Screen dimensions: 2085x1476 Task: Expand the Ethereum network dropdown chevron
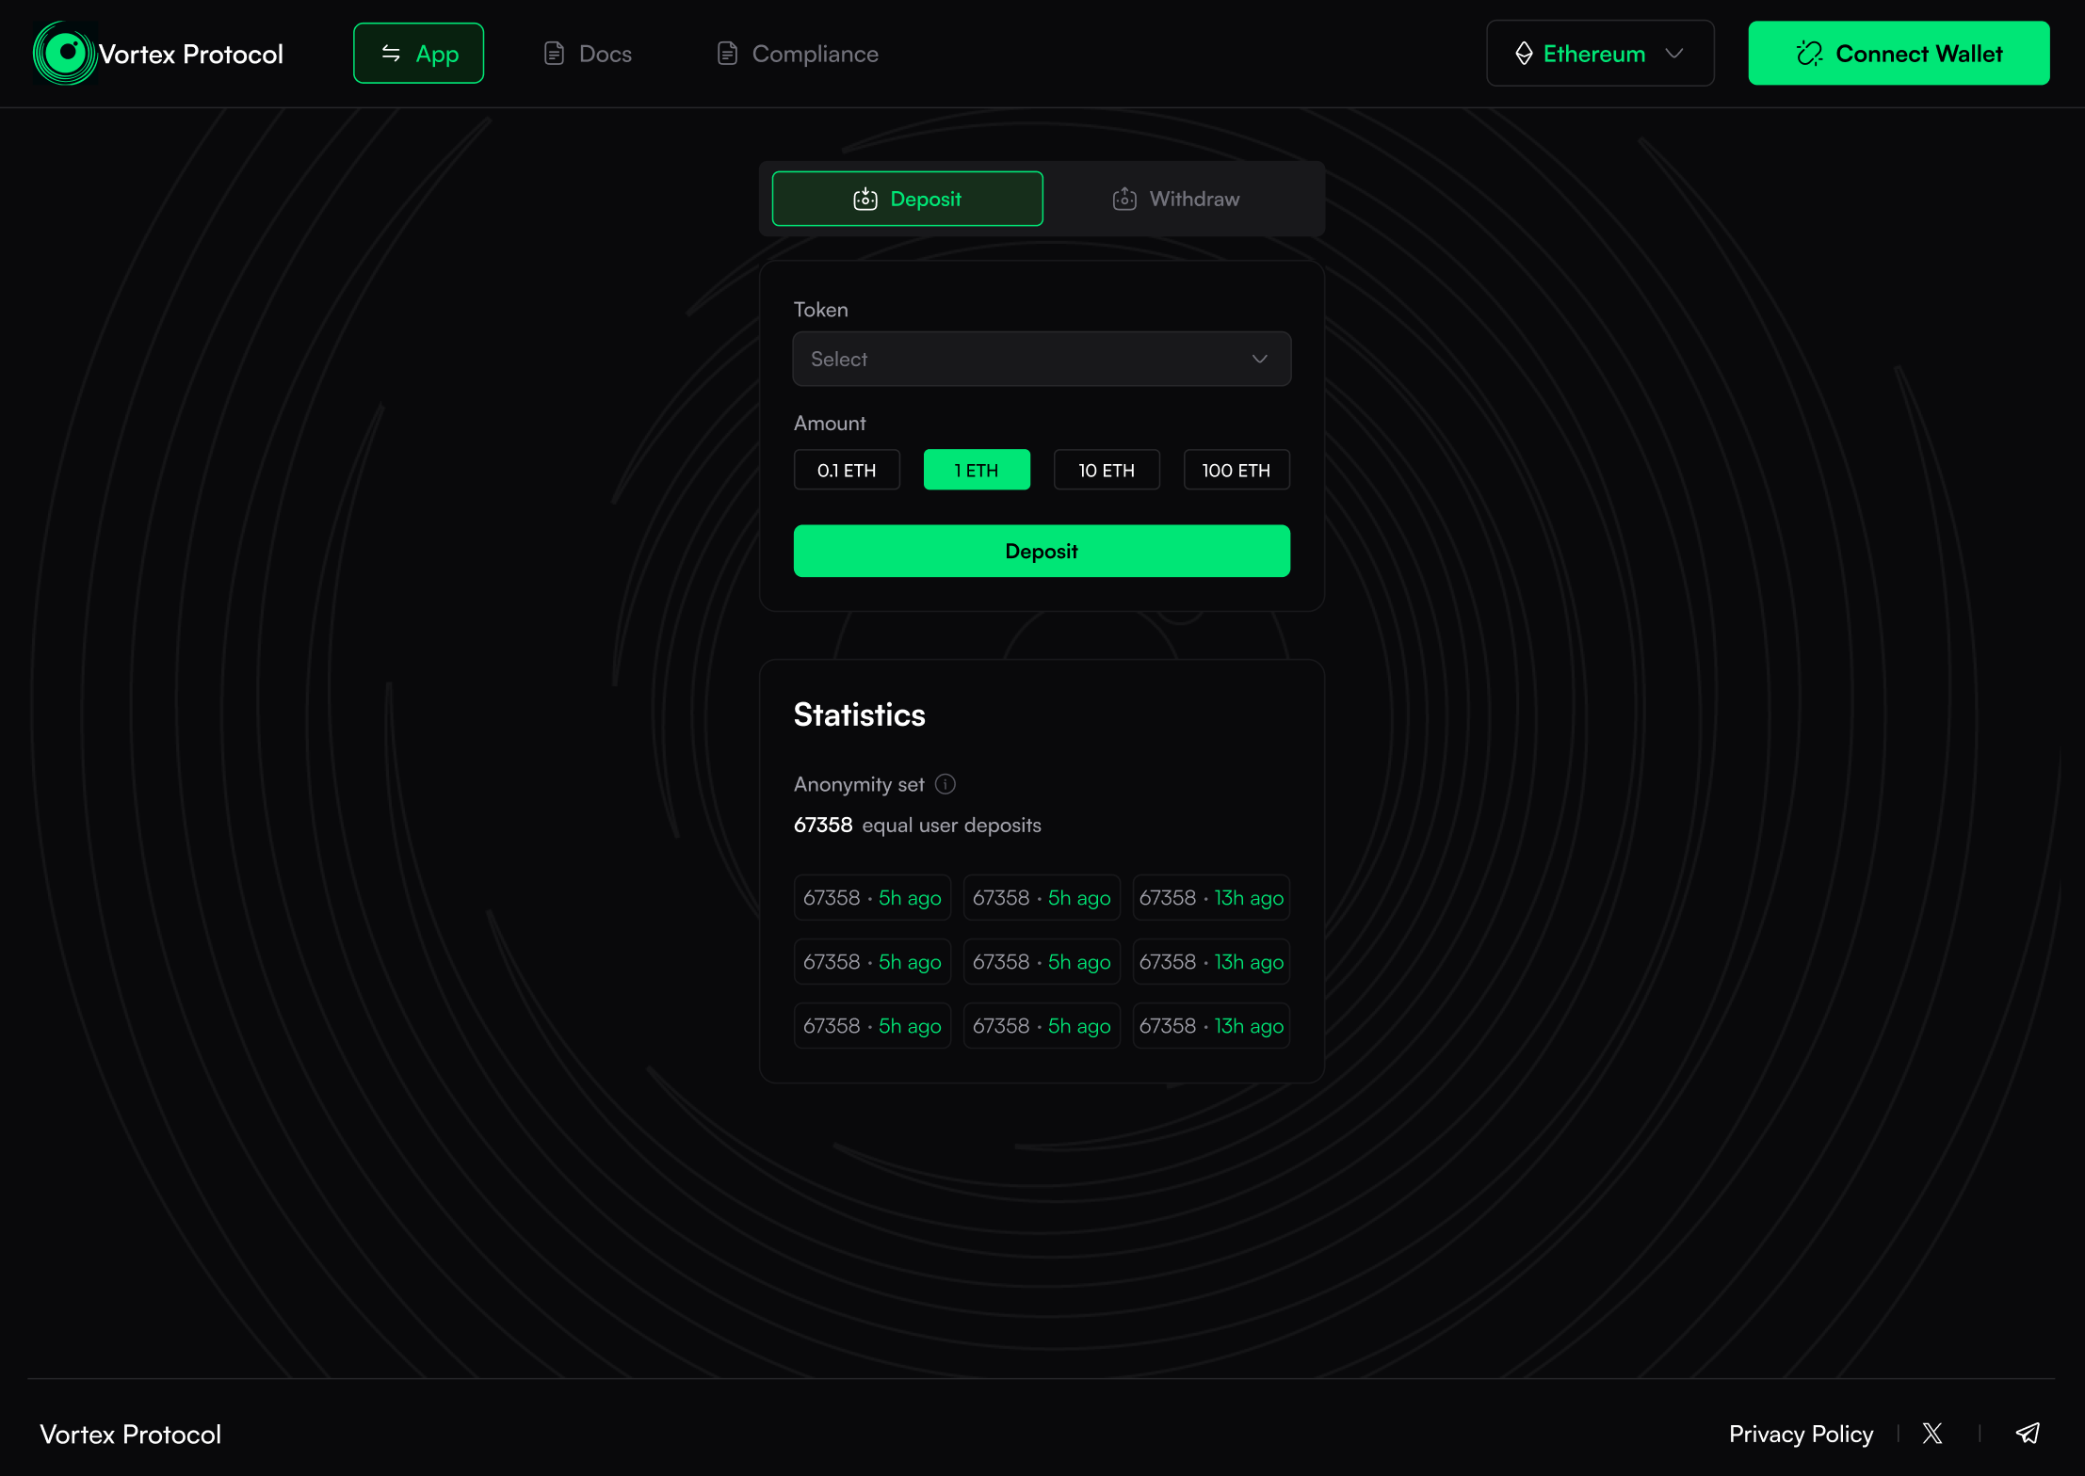coord(1674,54)
